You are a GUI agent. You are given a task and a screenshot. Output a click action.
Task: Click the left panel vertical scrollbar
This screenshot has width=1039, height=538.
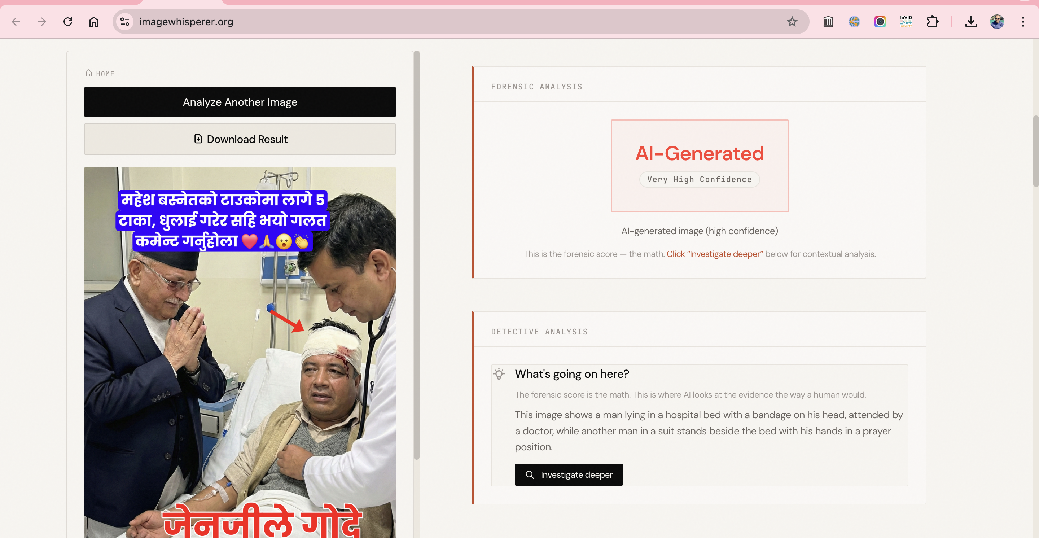coord(417,254)
